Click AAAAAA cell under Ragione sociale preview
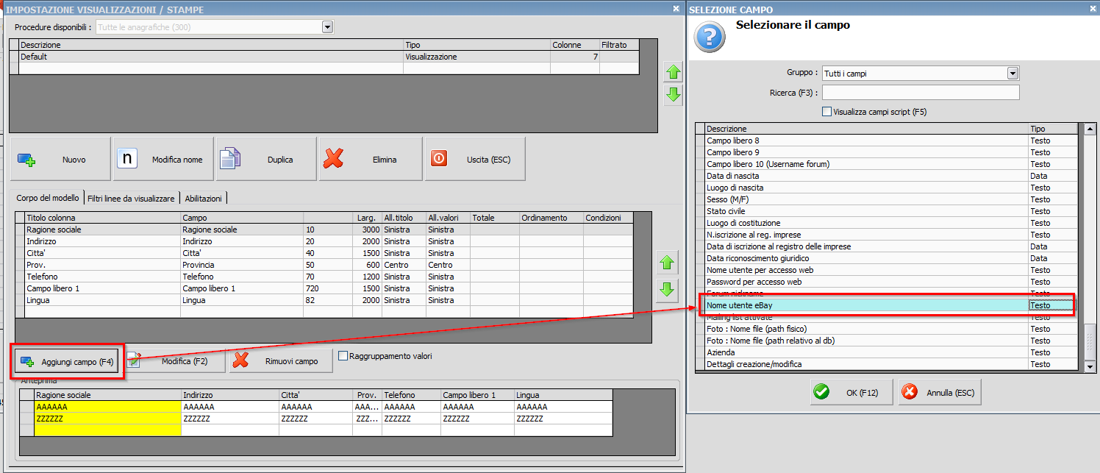This screenshot has height=473, width=1100. 107,407
